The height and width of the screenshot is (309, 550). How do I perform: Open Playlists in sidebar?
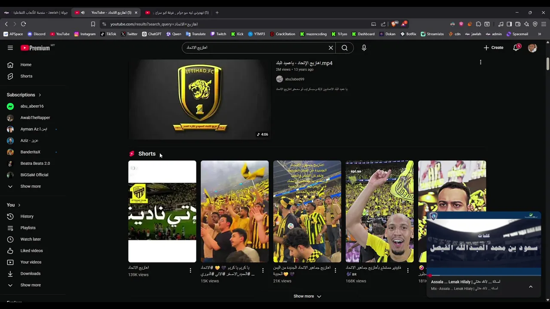tap(28, 228)
